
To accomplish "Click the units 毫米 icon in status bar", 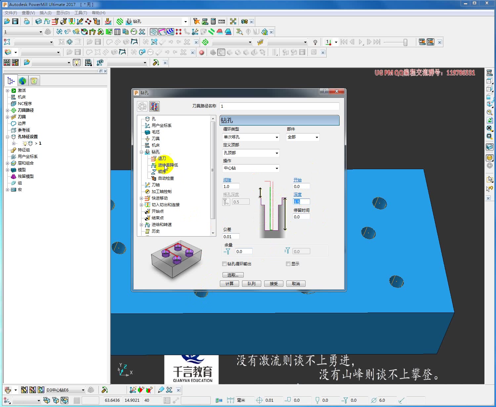I will click(230, 400).
